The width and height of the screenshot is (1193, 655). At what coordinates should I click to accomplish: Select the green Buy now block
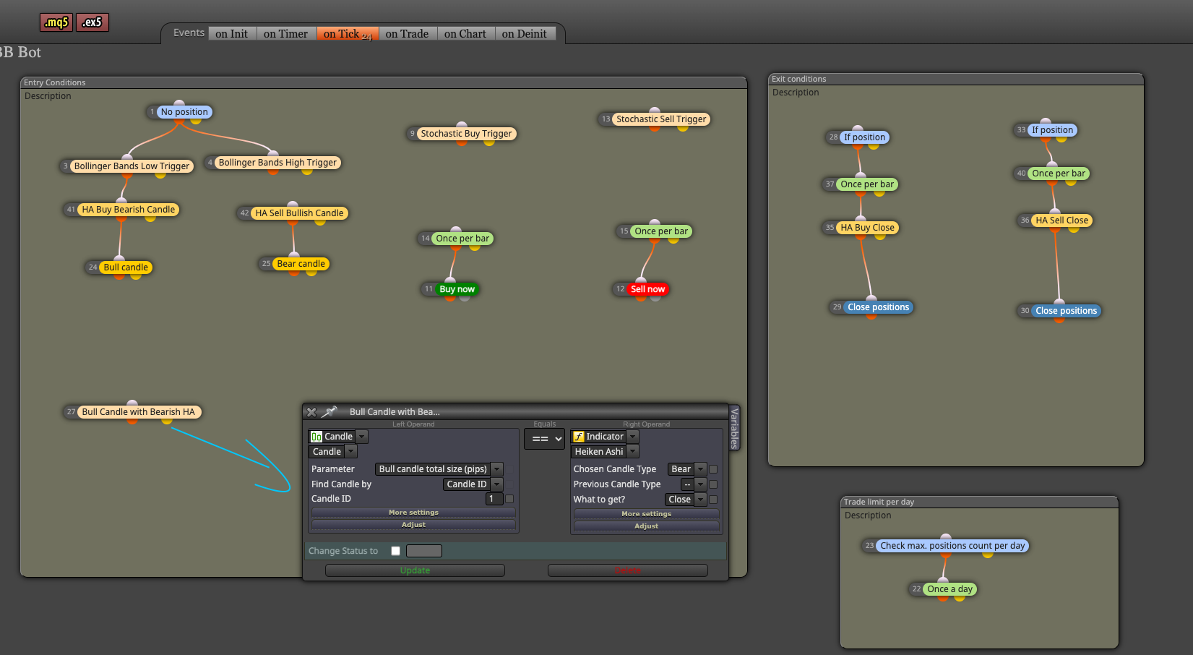click(x=457, y=289)
